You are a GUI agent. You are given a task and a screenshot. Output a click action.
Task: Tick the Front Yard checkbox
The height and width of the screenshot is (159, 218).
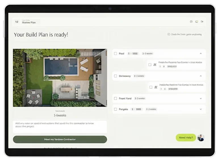point(116,98)
